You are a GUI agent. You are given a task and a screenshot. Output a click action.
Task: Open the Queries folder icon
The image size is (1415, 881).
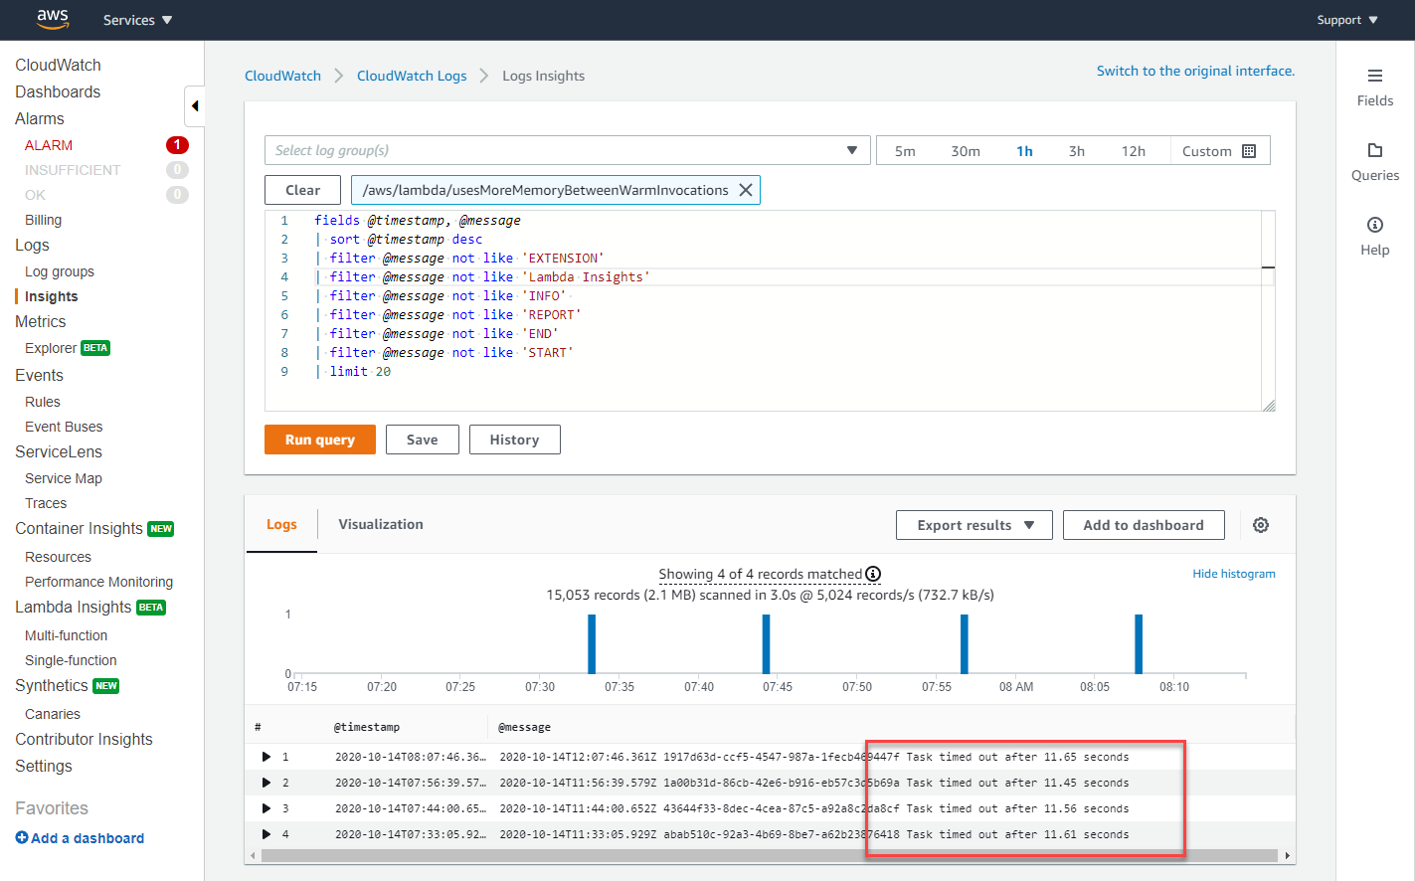(1374, 151)
